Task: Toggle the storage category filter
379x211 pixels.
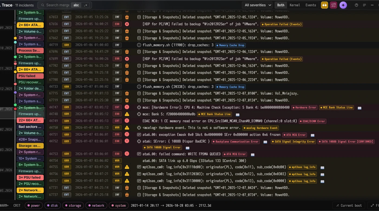Action: tap(73, 206)
